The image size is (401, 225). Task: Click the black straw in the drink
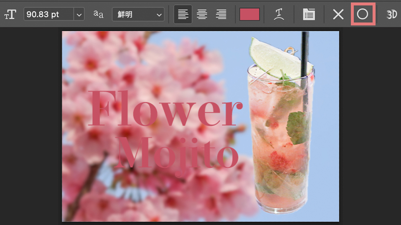point(305,46)
